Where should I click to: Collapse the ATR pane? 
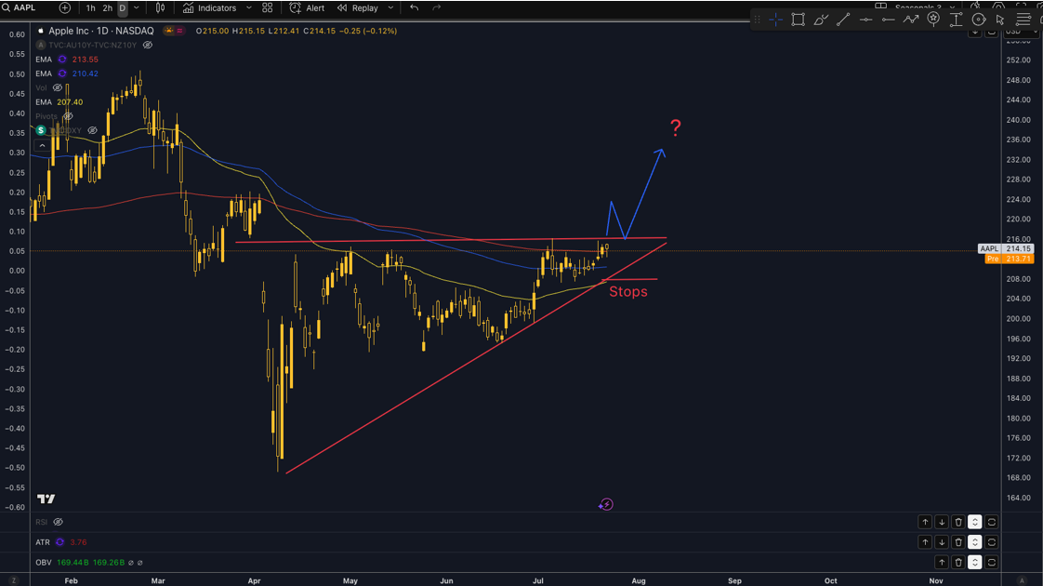[975, 542]
